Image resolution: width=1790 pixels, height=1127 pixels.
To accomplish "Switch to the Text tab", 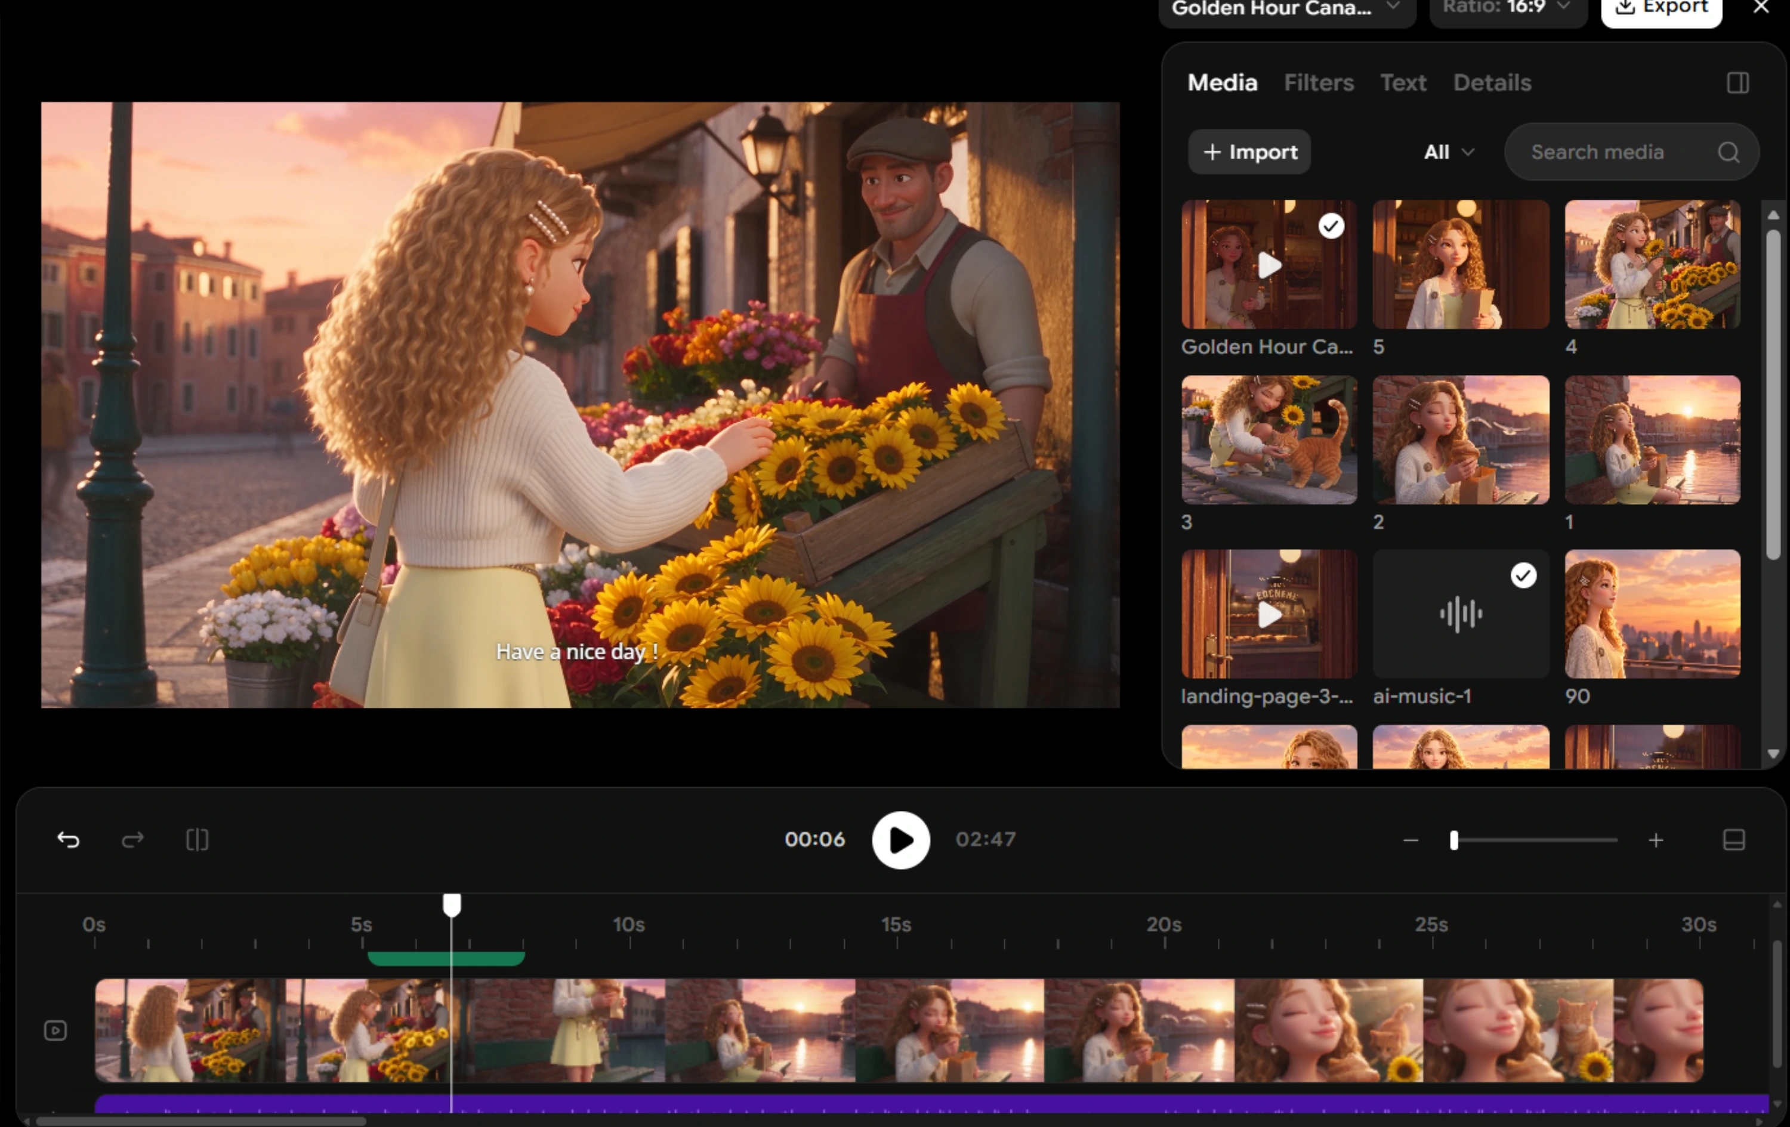I will pos(1403,82).
